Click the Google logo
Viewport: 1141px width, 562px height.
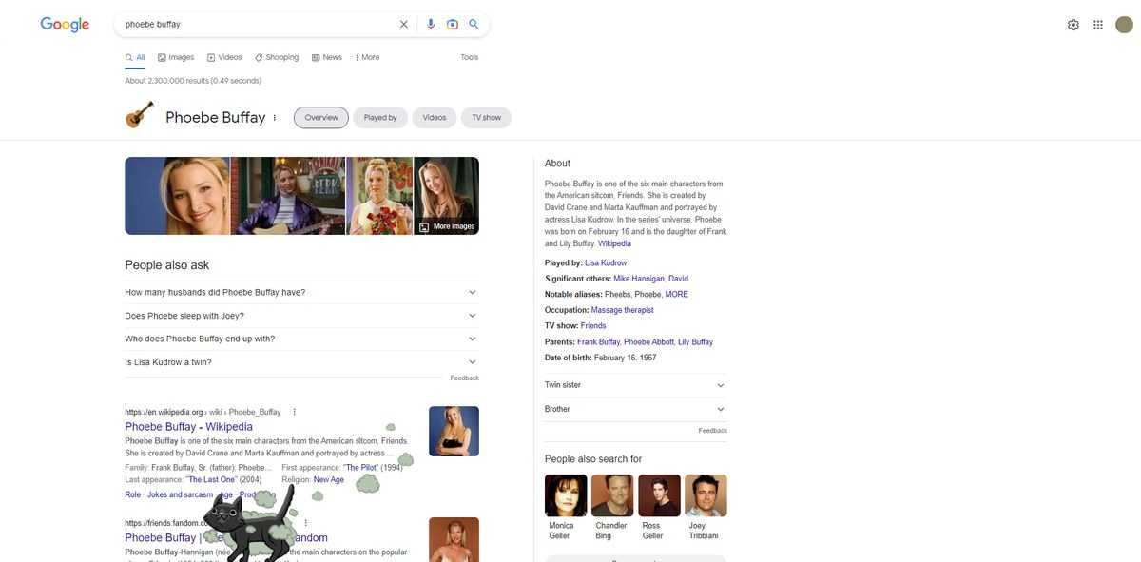point(65,25)
